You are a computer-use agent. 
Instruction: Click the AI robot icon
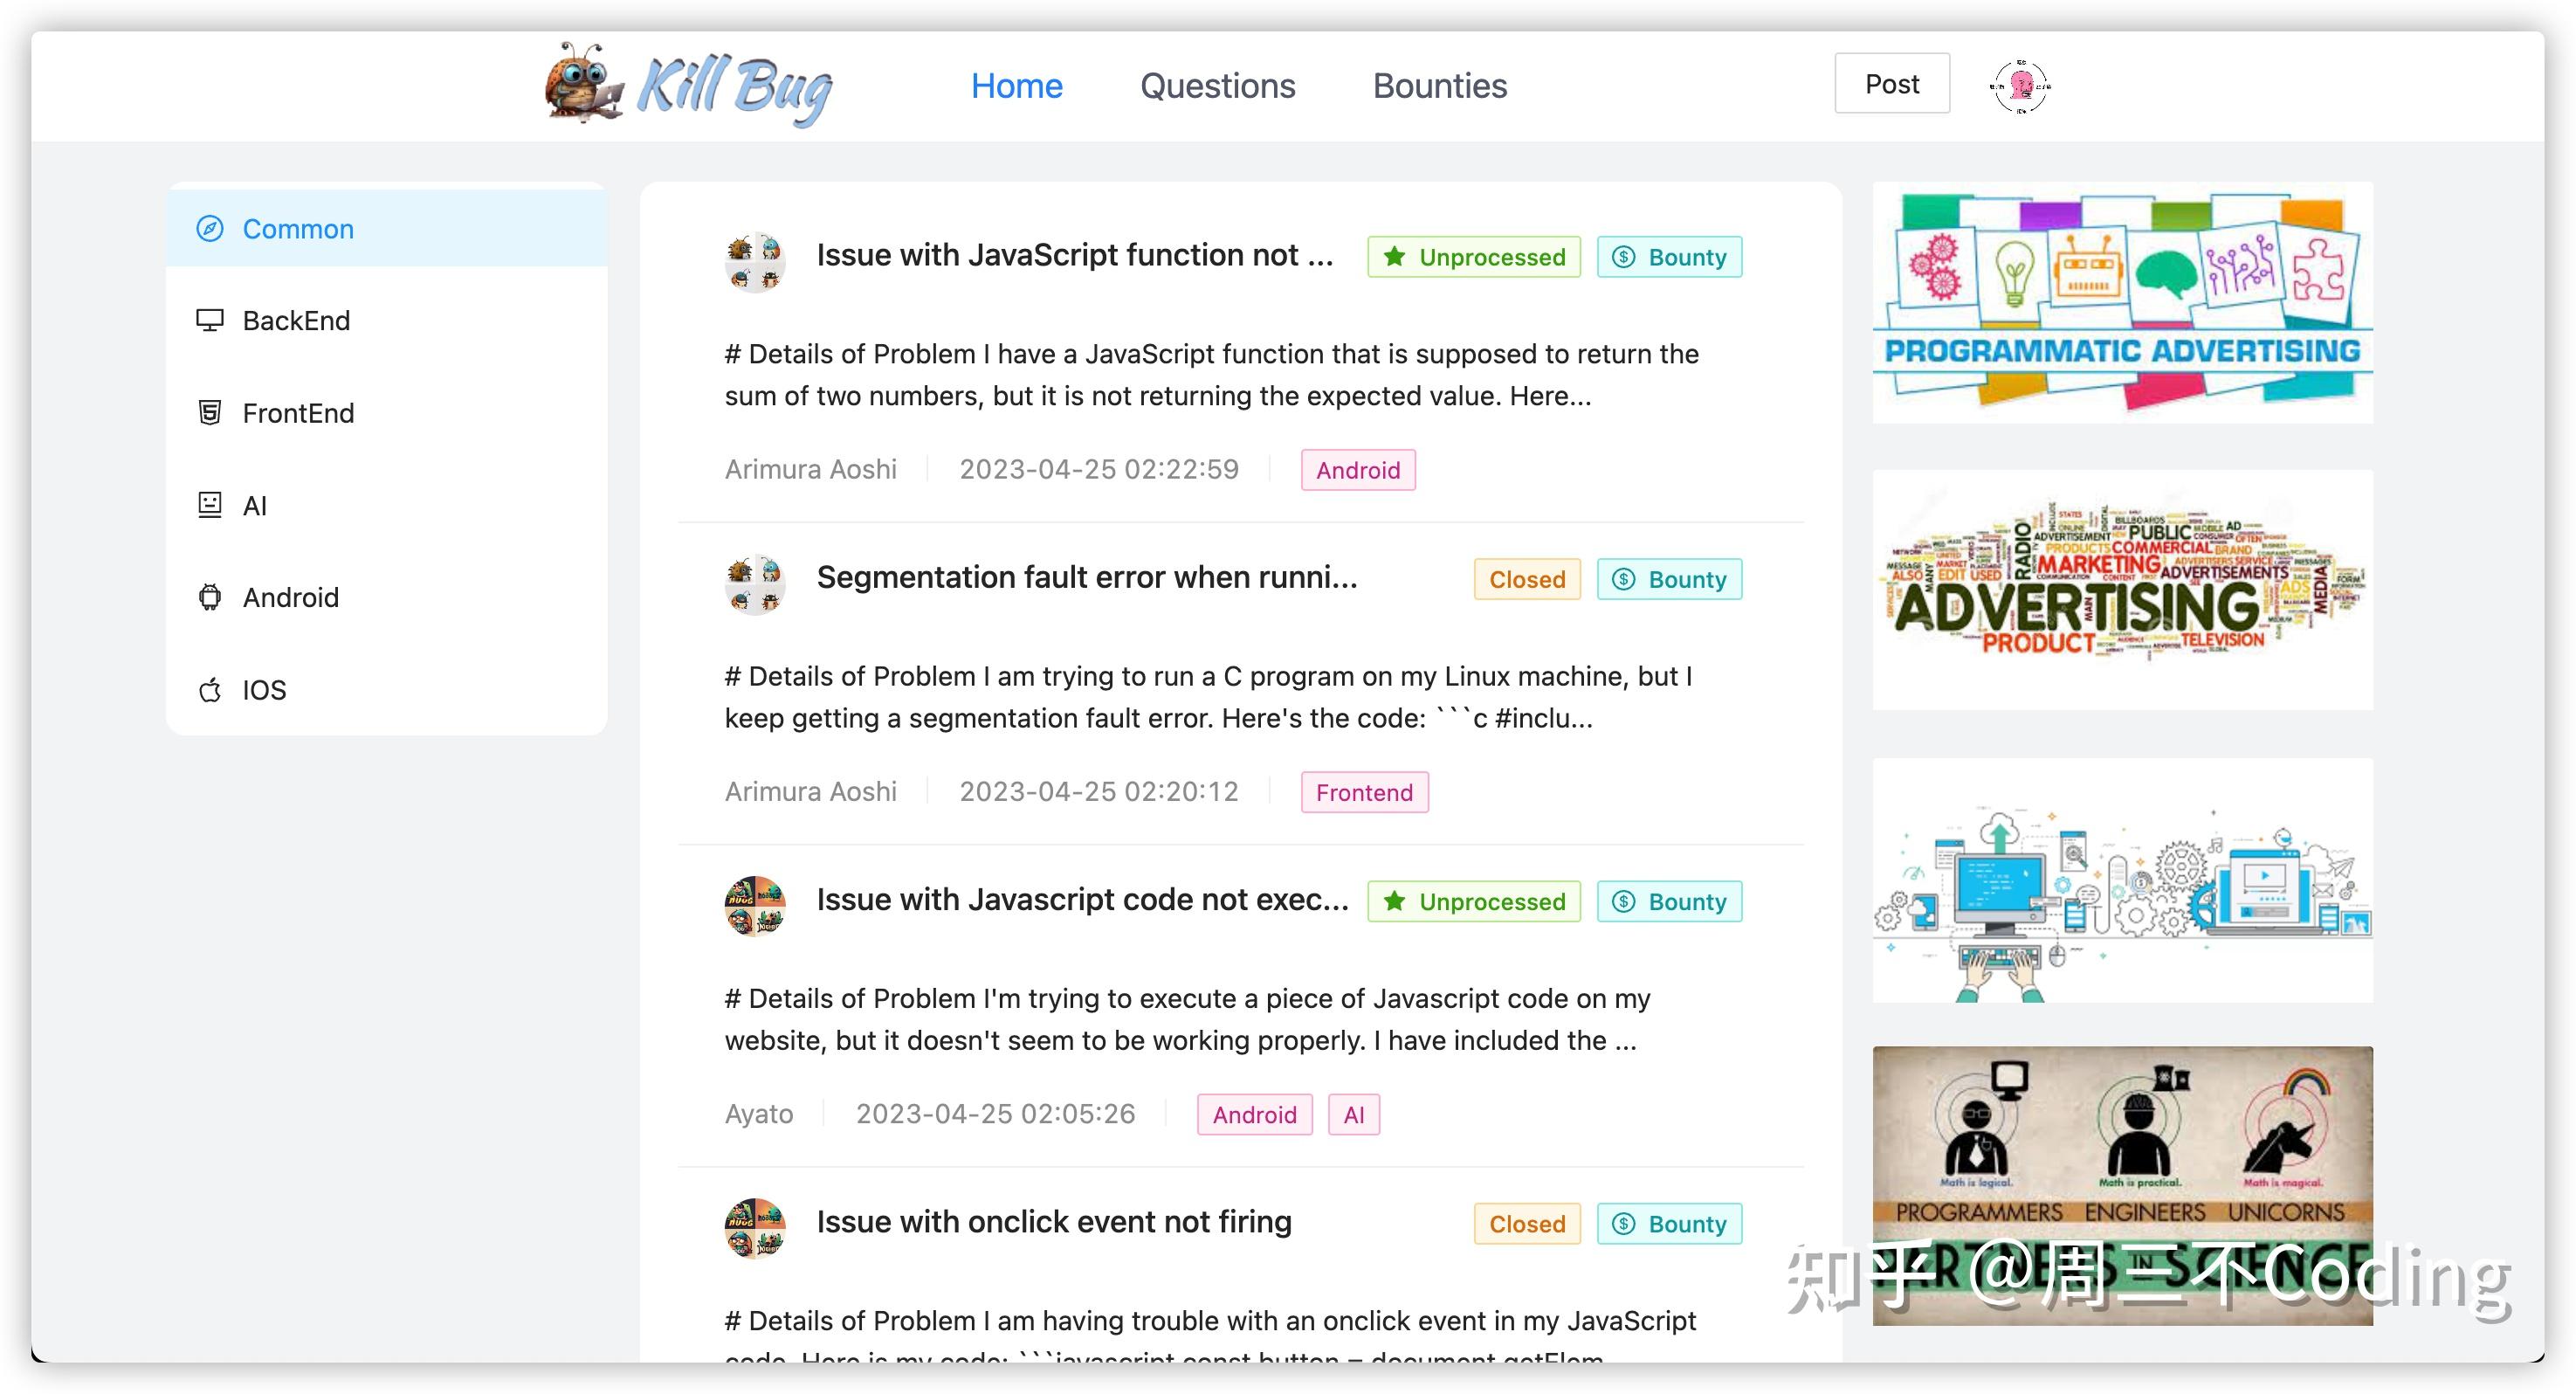pyautogui.click(x=210, y=505)
